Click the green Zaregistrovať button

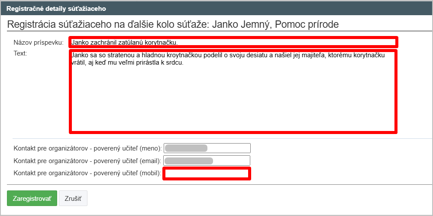(32, 198)
